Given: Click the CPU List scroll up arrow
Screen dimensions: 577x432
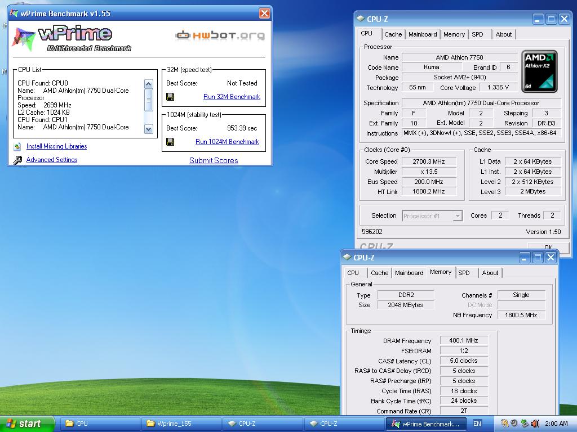Looking at the screenshot, I should click(x=149, y=84).
